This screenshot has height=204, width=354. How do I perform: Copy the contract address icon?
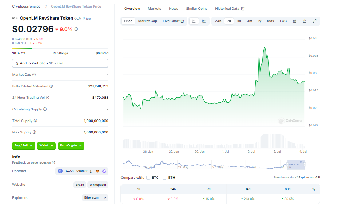pos(91,171)
